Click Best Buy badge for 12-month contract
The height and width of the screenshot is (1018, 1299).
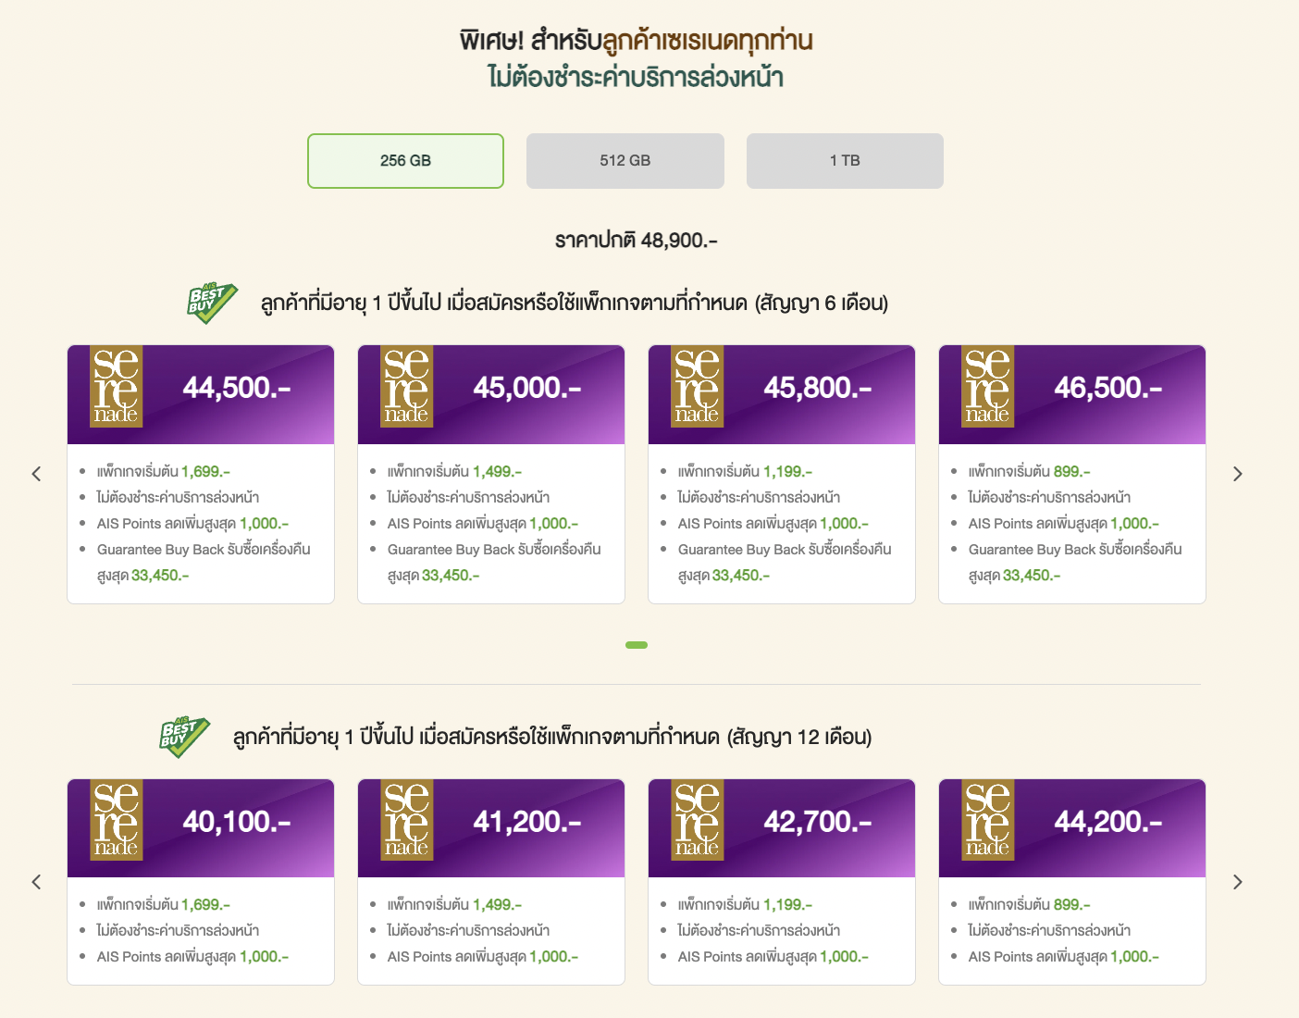184,737
